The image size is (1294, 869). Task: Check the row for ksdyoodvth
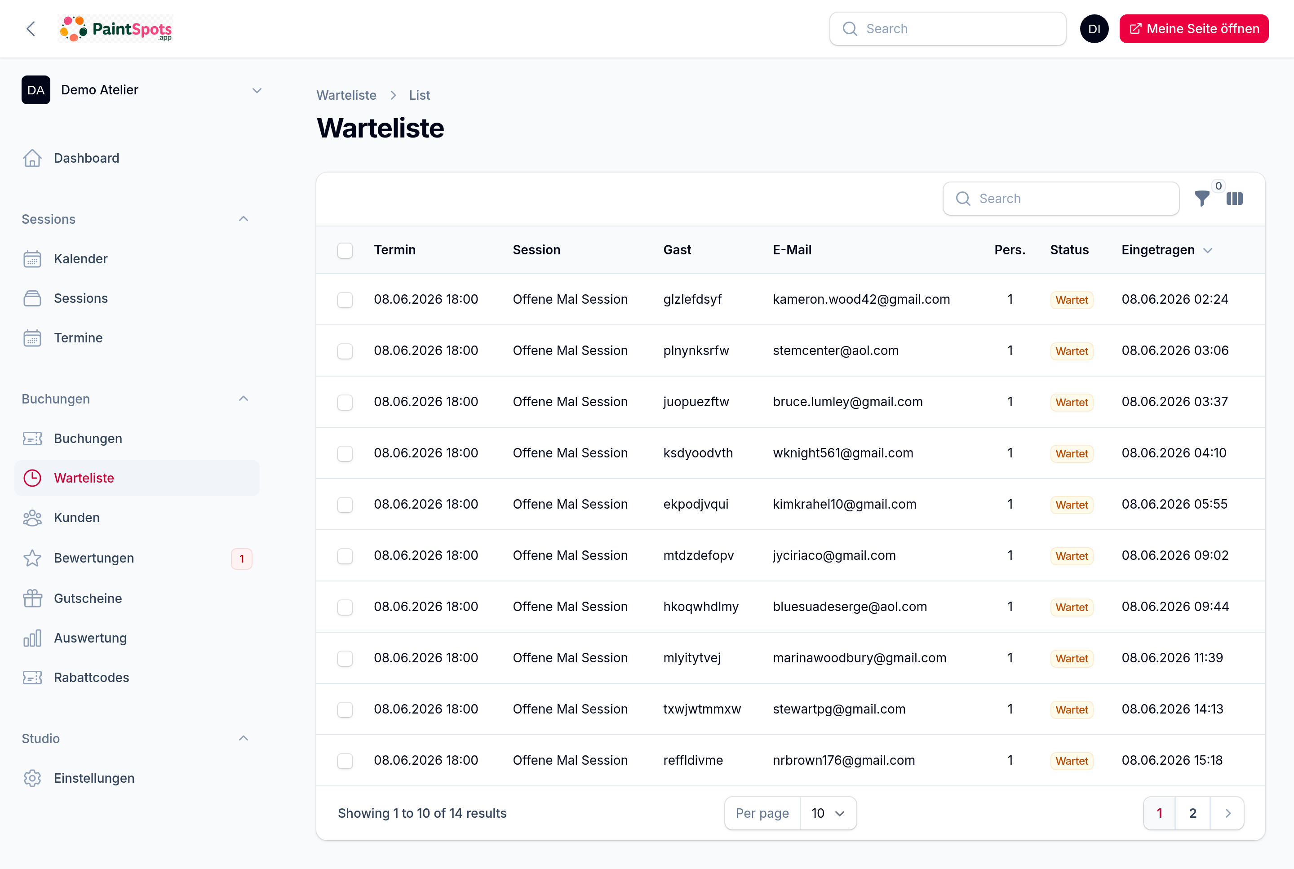(x=345, y=453)
